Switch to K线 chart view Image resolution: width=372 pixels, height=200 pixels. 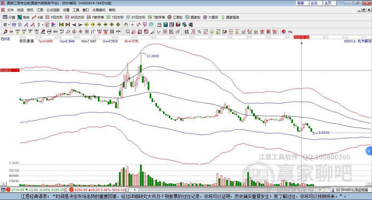click(37, 17)
